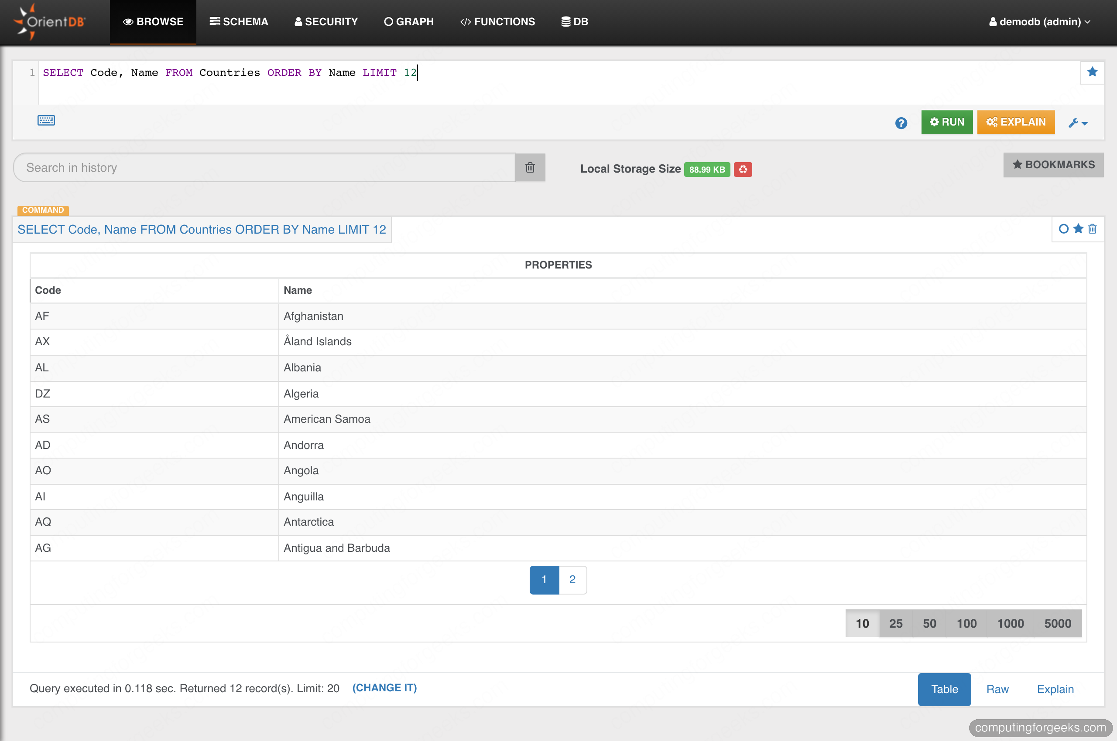Switch results to Raw view
The image size is (1117, 741).
(997, 689)
